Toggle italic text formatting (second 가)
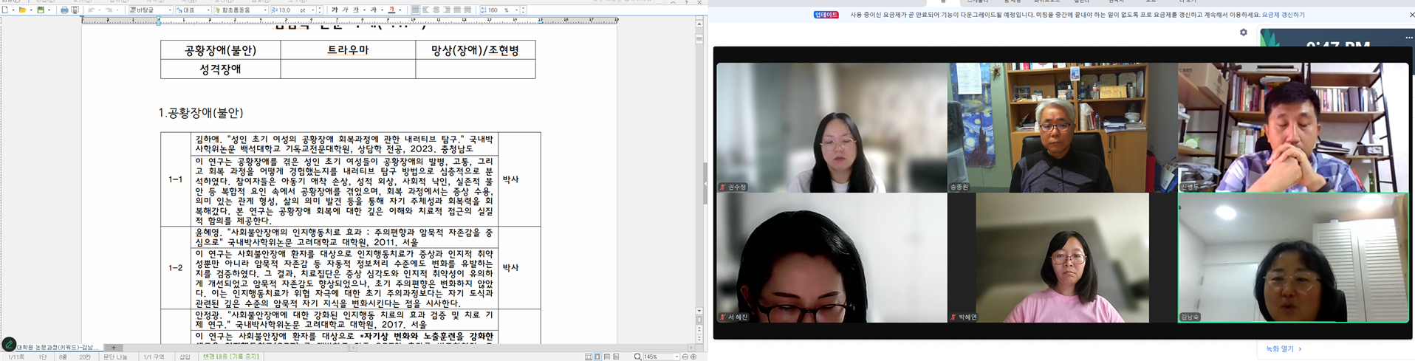The image size is (1415, 361). click(x=345, y=10)
